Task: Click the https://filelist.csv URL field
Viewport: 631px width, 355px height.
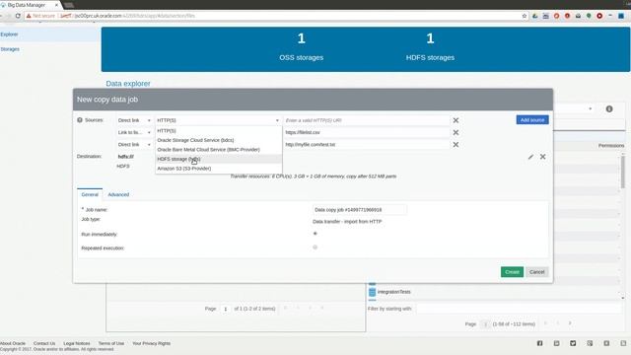Action: 367,132
